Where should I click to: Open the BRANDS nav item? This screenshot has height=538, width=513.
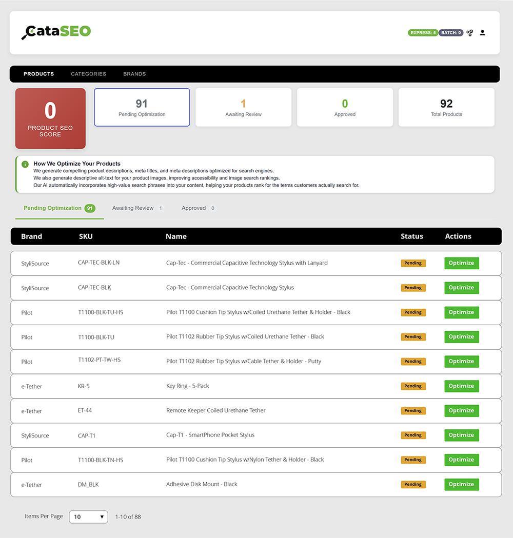134,74
